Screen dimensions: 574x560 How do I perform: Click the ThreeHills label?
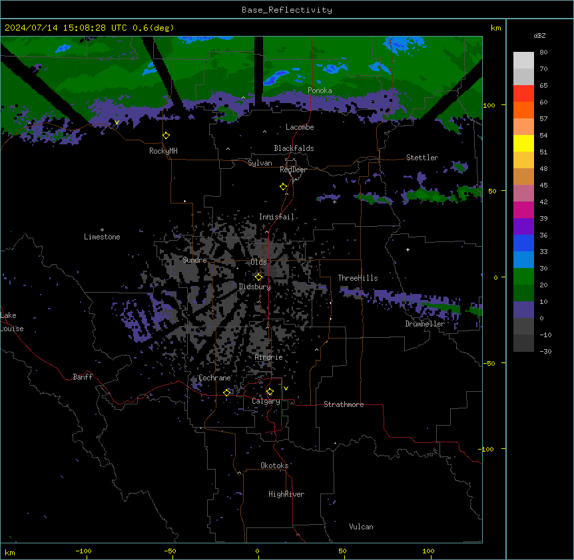358,278
